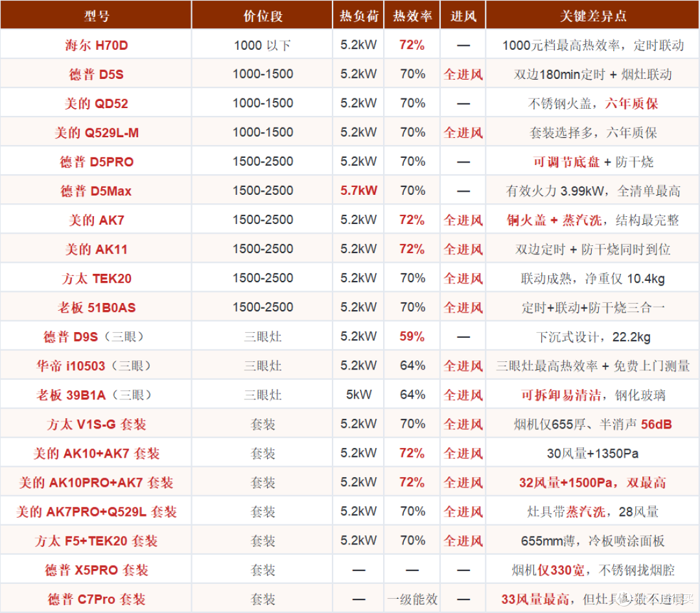This screenshot has height=613, width=700.
Task: Select the 联动成熟，净重仅 10.4kg cell
Action: click(x=593, y=278)
